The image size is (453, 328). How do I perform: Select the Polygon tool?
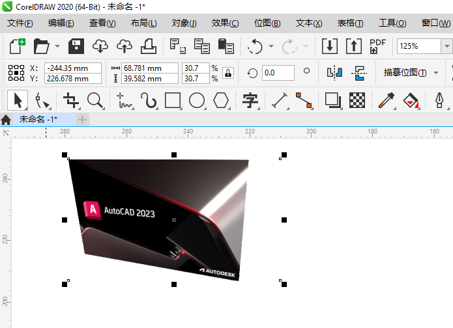coord(221,100)
